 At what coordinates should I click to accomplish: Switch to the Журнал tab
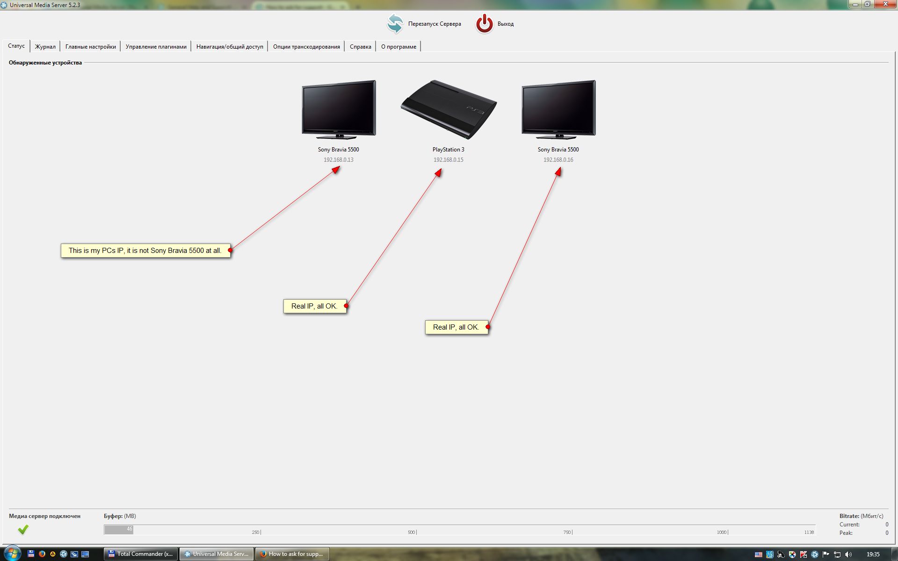pos(45,47)
